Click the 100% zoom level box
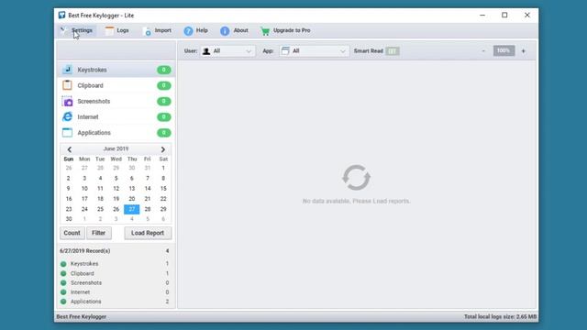The height and width of the screenshot is (330, 587). pyautogui.click(x=504, y=51)
